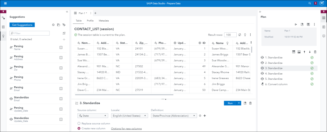Click the search icon in the header
This screenshot has height=132, width=327.
point(309,3)
